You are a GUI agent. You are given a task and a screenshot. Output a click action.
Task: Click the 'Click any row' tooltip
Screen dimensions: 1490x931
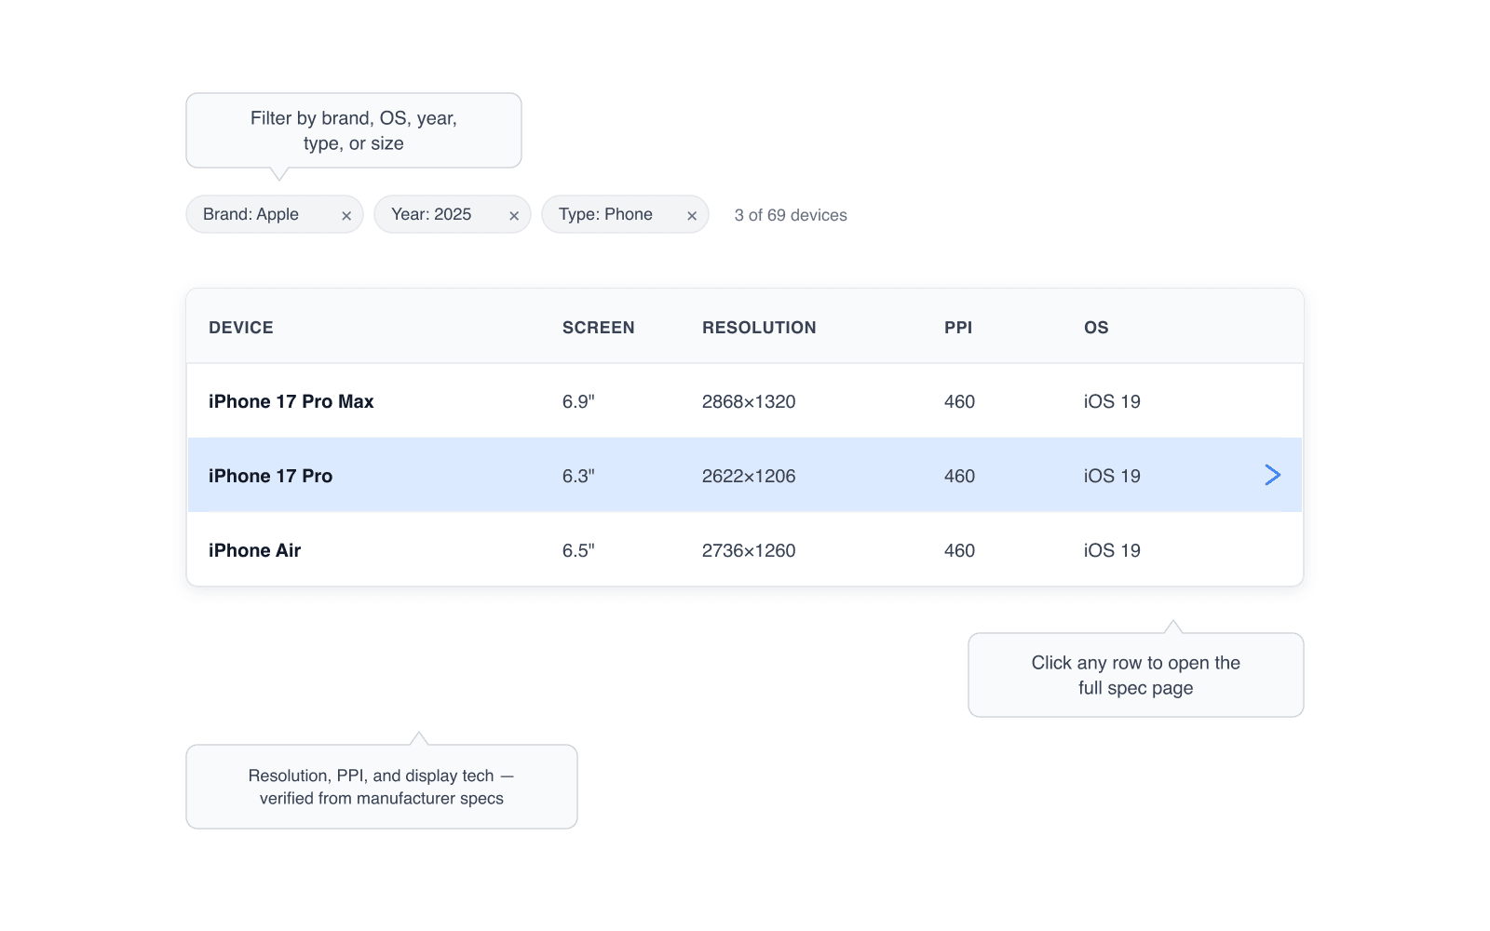coord(1136,675)
